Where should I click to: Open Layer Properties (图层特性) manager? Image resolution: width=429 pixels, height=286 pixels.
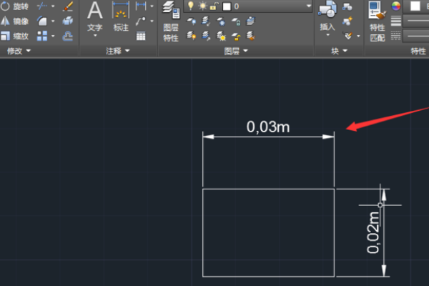[170, 20]
